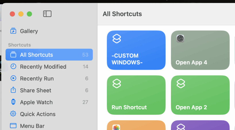
Task: Click the Menu Bar window icon
Action: click(13, 125)
